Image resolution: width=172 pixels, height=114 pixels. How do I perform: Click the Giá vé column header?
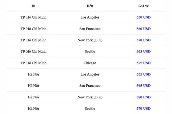[x=144, y=6]
